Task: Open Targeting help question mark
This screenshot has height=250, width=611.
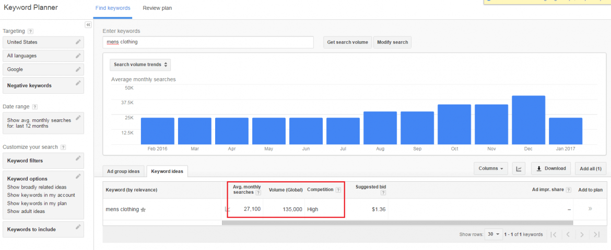Action: [x=30, y=31]
